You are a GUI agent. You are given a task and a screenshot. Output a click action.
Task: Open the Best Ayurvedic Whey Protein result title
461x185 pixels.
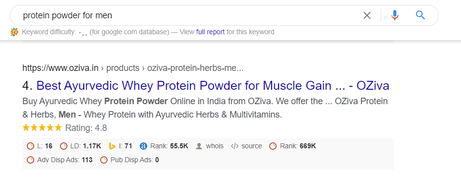[x=213, y=86]
